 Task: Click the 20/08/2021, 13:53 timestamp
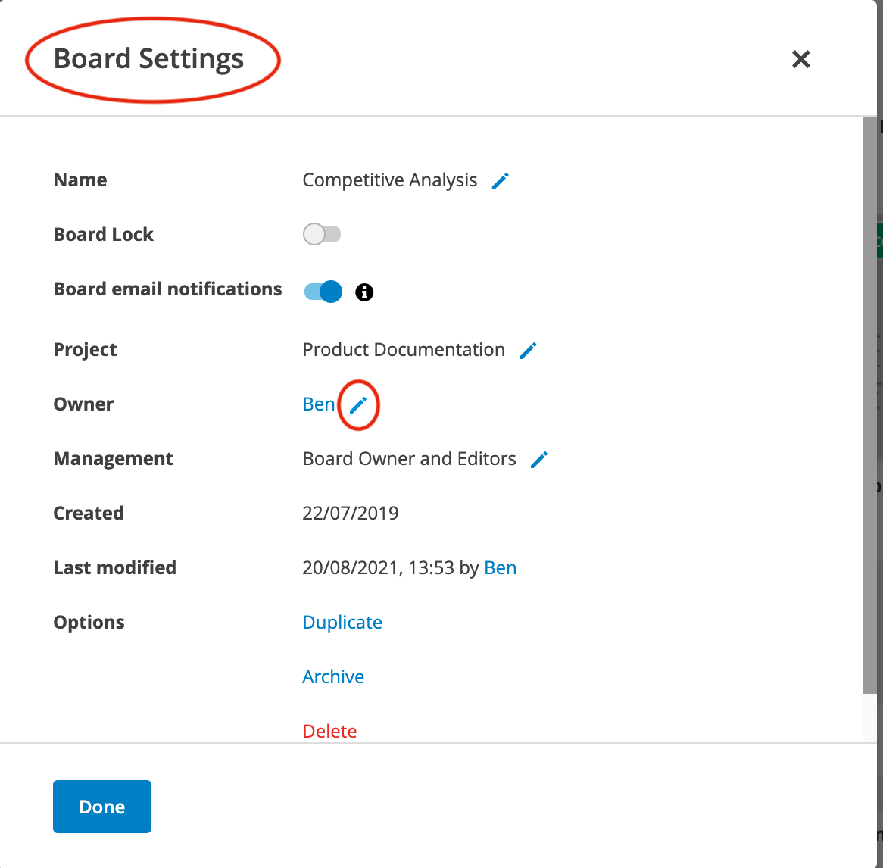379,567
